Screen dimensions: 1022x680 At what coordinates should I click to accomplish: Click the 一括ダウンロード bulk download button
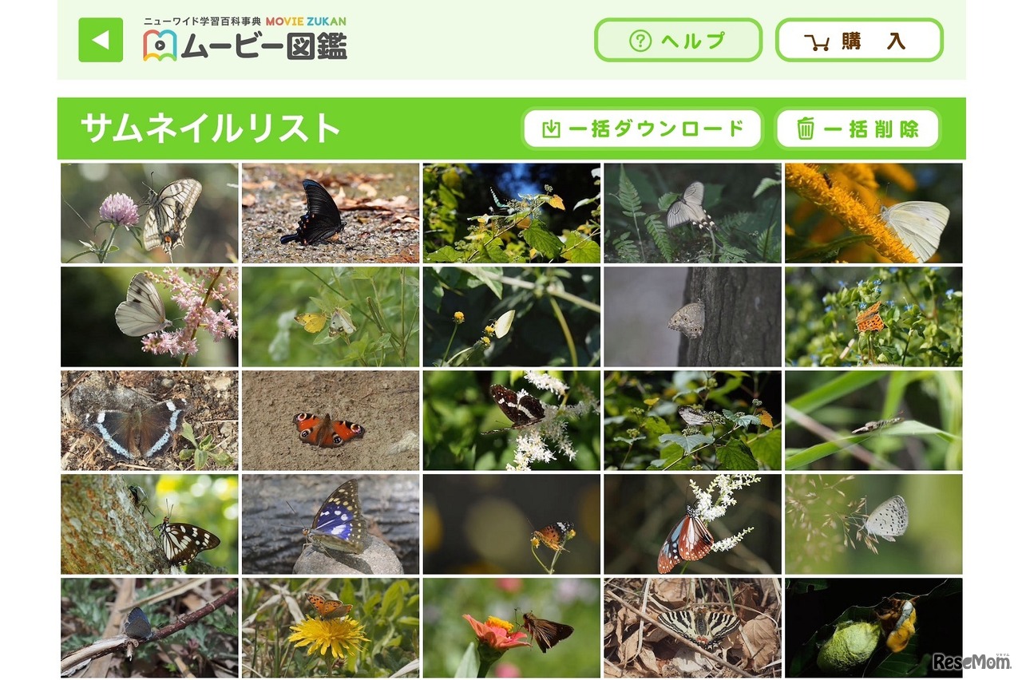click(643, 128)
